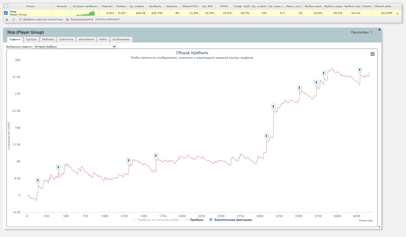Sort by the 'Выбыл рано' column header

pyautogui.click(x=313, y=6)
